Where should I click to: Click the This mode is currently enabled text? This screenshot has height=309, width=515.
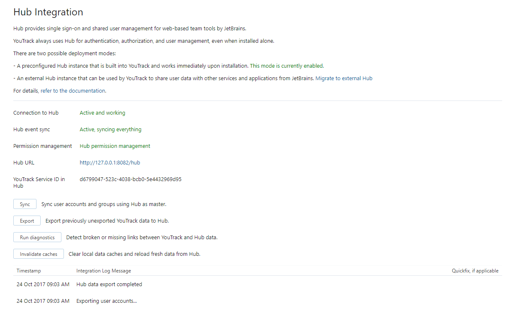(x=286, y=66)
